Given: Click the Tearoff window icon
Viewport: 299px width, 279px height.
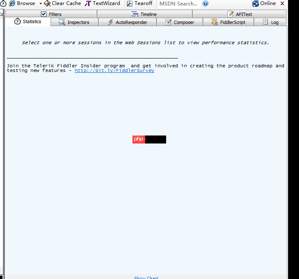Looking at the screenshot, I should (x=129, y=3).
